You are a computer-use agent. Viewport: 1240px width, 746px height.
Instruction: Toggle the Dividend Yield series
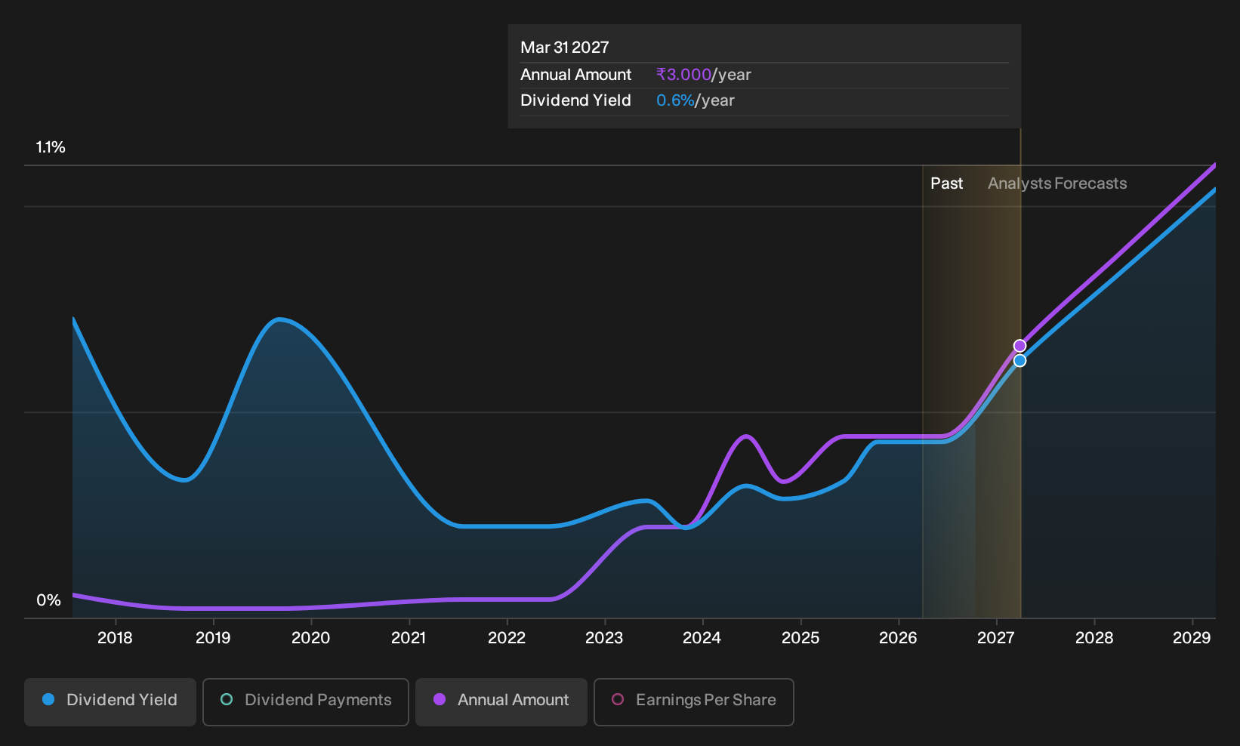(110, 702)
